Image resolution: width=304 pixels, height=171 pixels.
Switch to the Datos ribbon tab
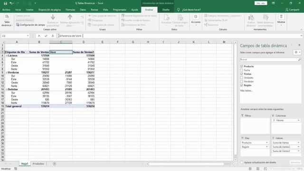pos(83,9)
